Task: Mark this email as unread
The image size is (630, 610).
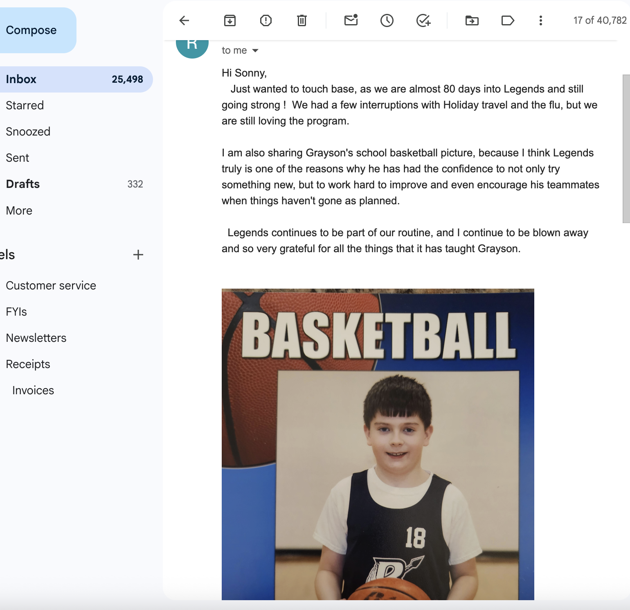Action: tap(351, 20)
